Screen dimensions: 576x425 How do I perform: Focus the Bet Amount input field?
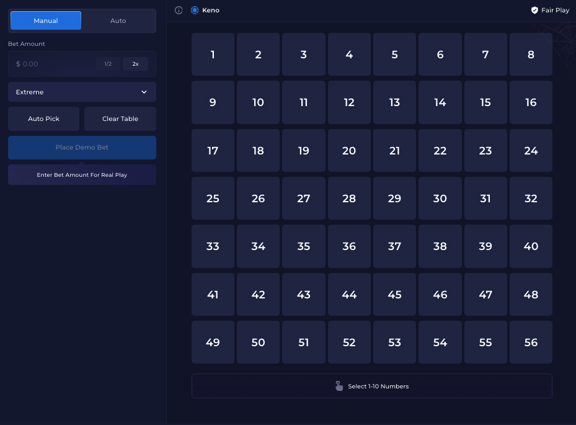82,64
